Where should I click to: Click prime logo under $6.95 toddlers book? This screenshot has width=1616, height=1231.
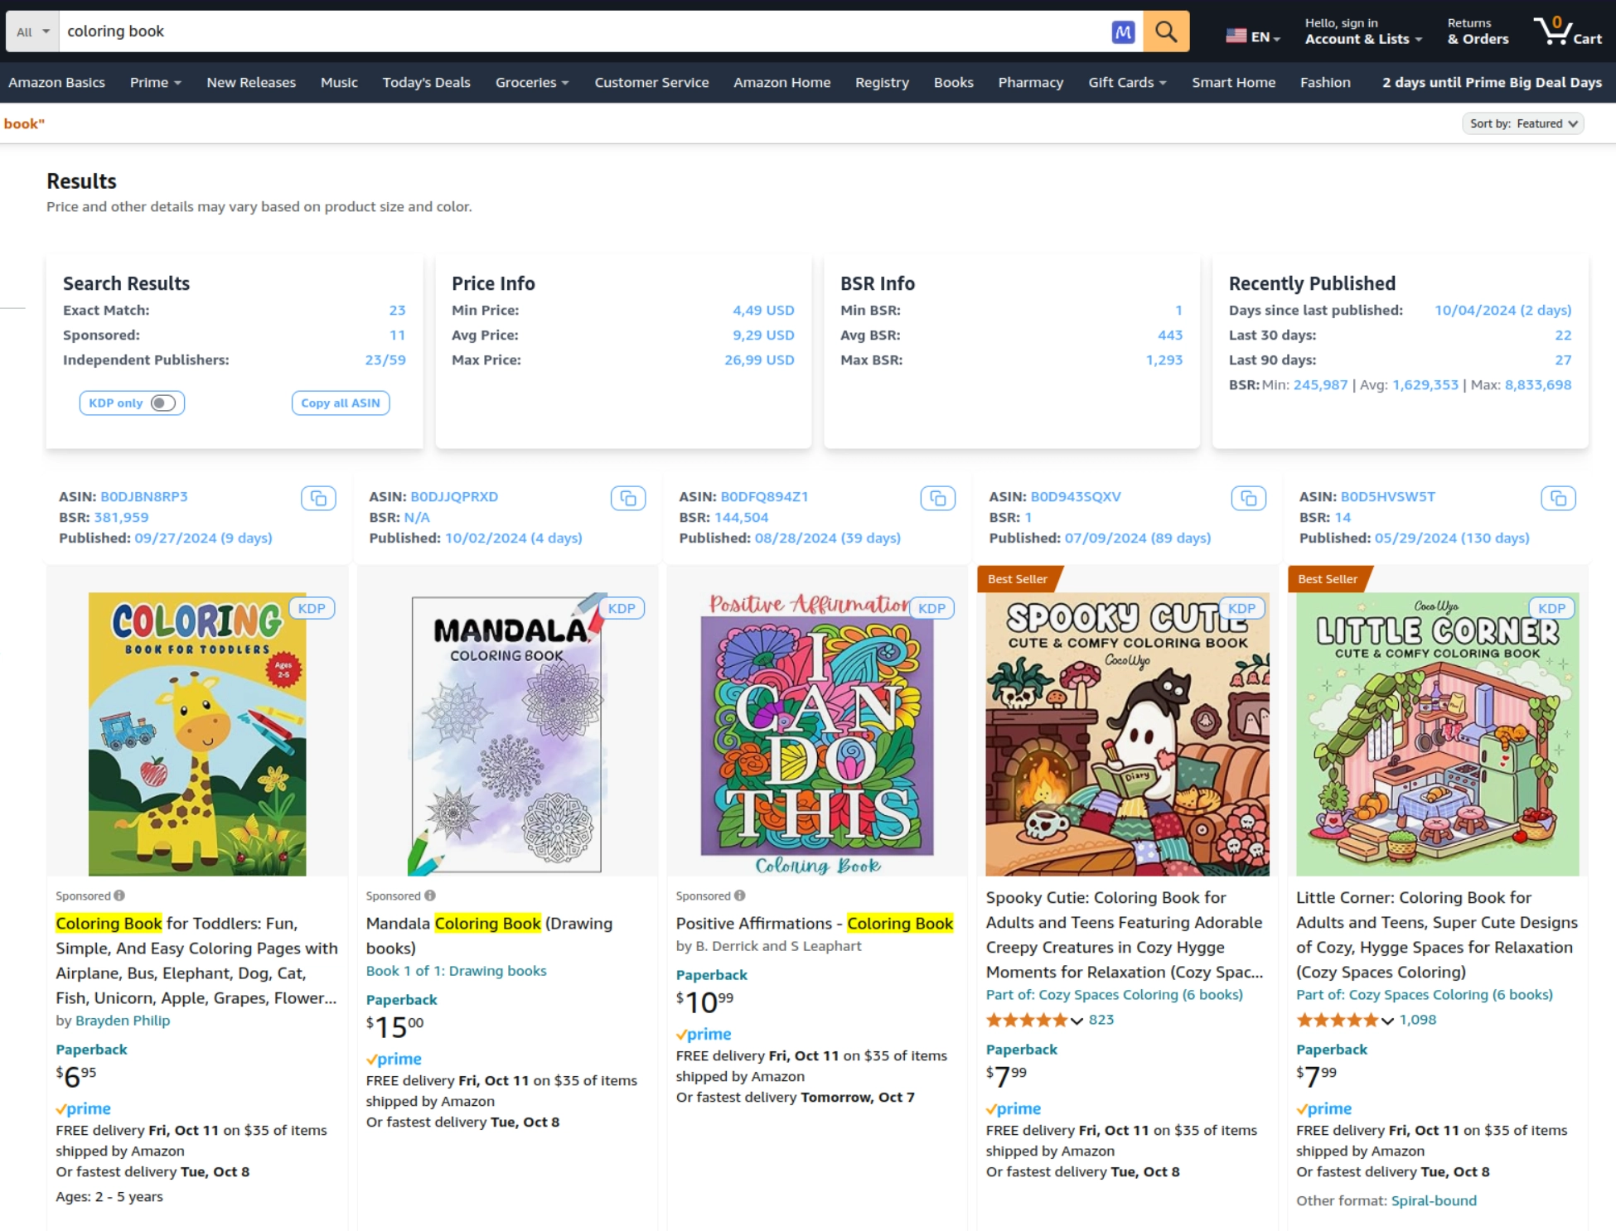tap(84, 1108)
